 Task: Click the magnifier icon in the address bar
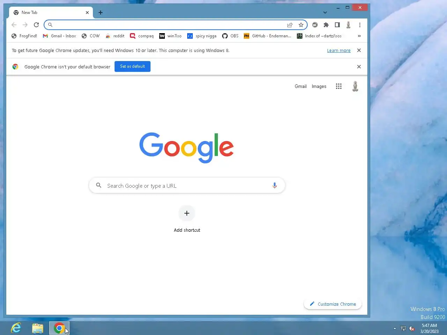tap(50, 25)
